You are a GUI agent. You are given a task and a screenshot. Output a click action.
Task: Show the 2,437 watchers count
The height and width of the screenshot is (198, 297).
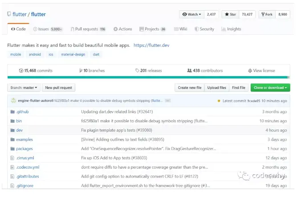click(211, 14)
